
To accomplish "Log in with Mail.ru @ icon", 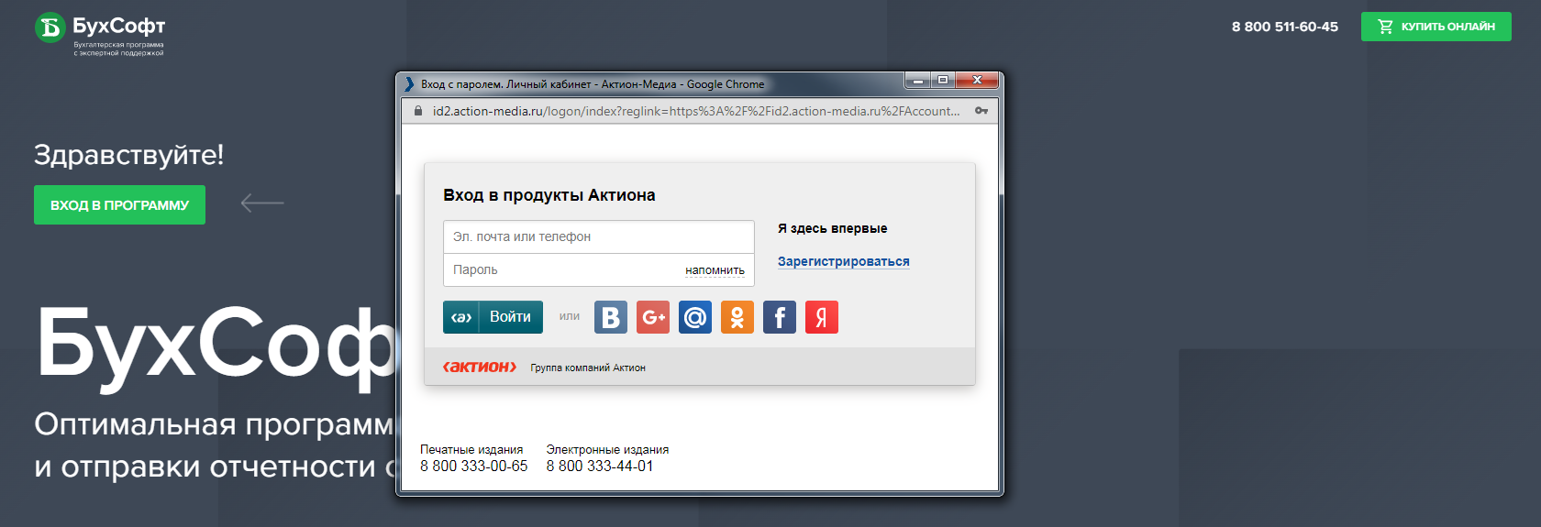I will pyautogui.click(x=695, y=317).
